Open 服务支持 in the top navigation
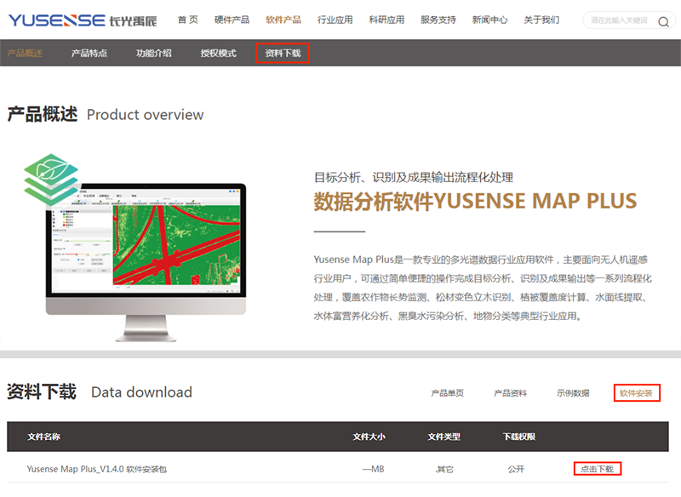This screenshot has height=497, width=681. (x=438, y=20)
